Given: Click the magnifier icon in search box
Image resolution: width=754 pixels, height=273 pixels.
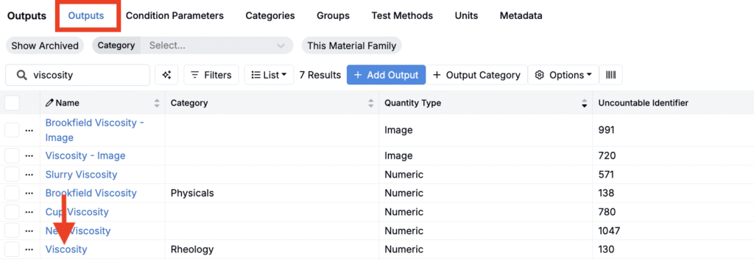Looking at the screenshot, I should 21,75.
